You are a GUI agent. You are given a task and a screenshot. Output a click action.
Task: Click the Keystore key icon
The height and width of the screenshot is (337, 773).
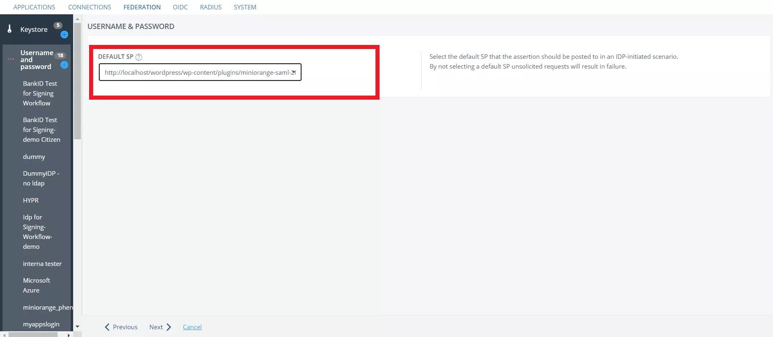(x=9, y=29)
